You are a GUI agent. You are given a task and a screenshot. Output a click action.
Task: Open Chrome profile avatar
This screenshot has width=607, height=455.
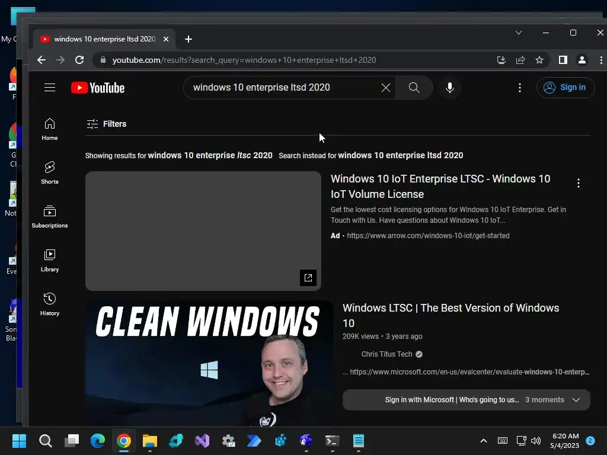click(582, 60)
